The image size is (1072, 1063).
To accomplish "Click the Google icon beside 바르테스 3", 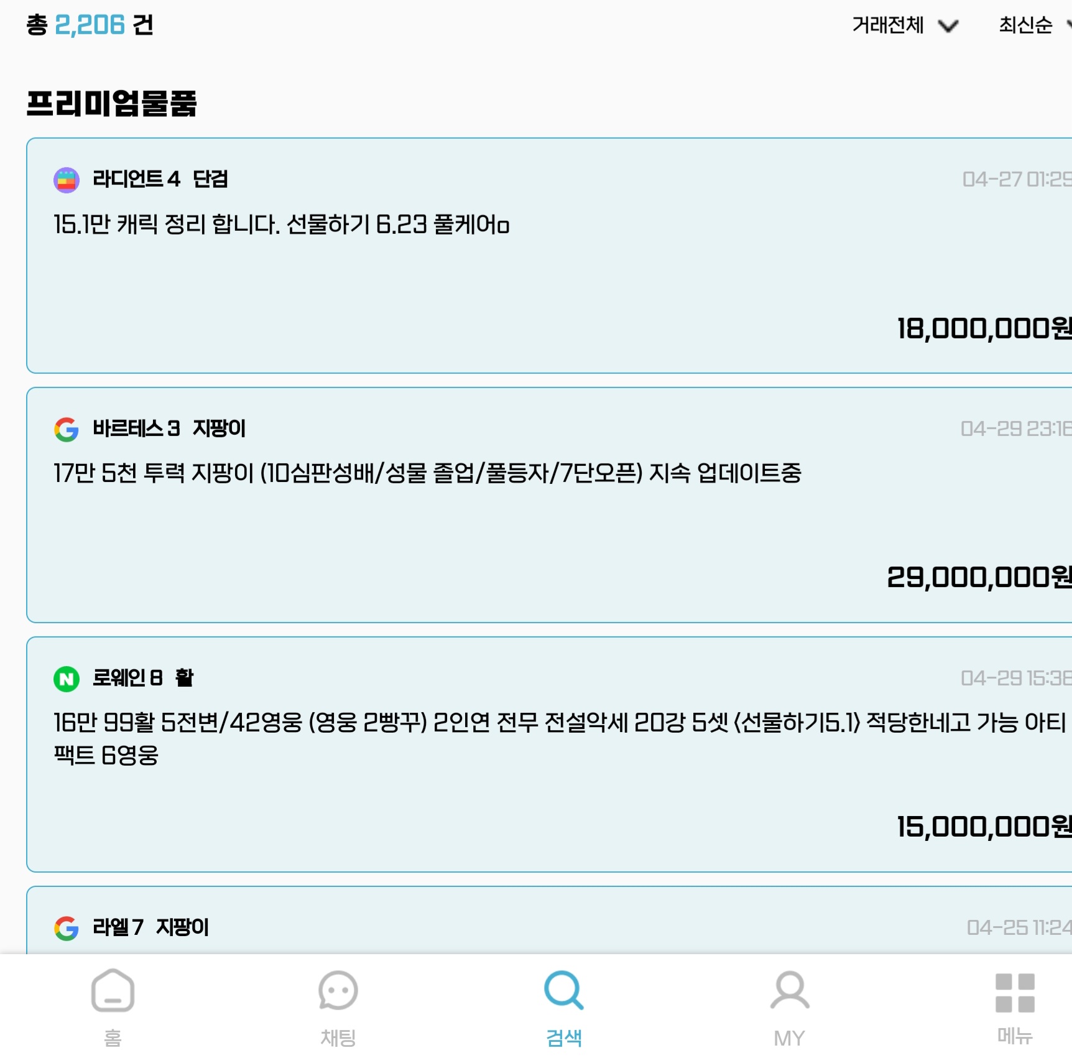I will click(x=67, y=429).
